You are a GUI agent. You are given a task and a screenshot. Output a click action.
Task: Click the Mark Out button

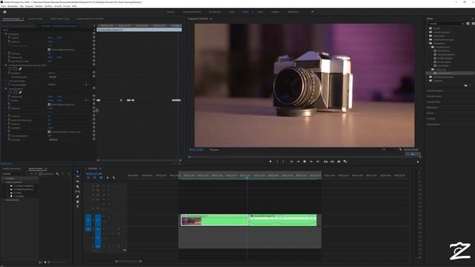pos(284,162)
